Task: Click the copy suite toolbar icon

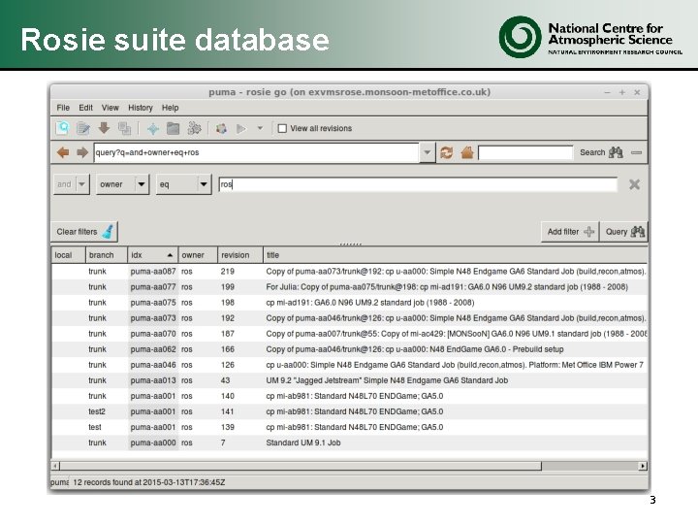Action: point(125,128)
